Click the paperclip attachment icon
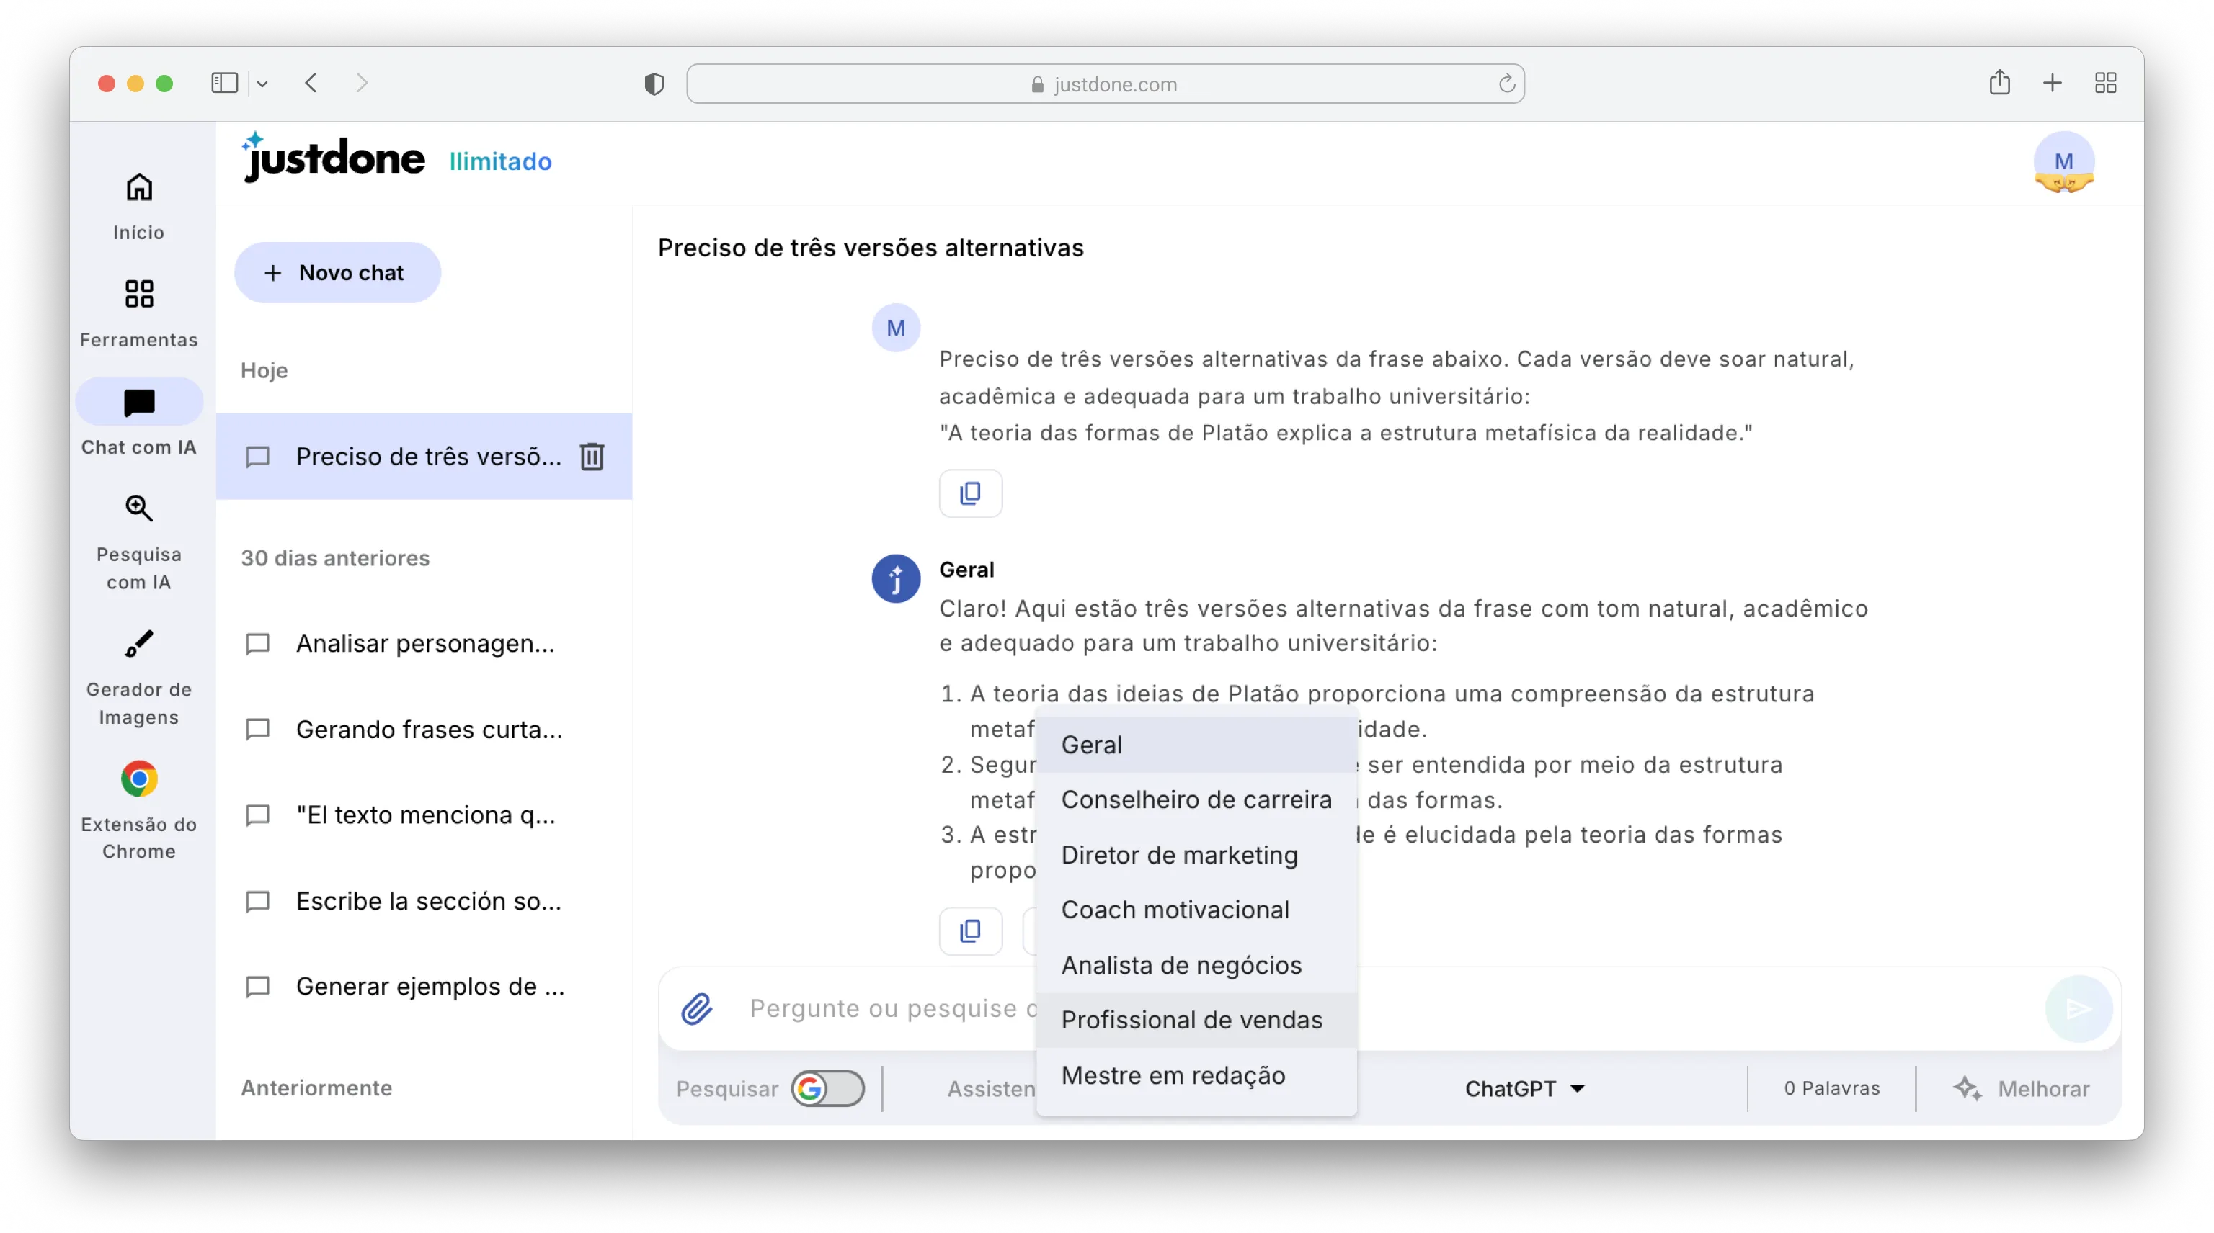The width and height of the screenshot is (2214, 1233). pyautogui.click(x=697, y=1008)
